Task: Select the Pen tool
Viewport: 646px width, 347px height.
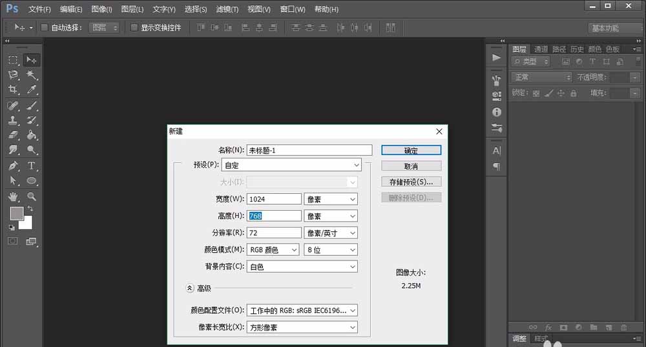Action: 13,165
